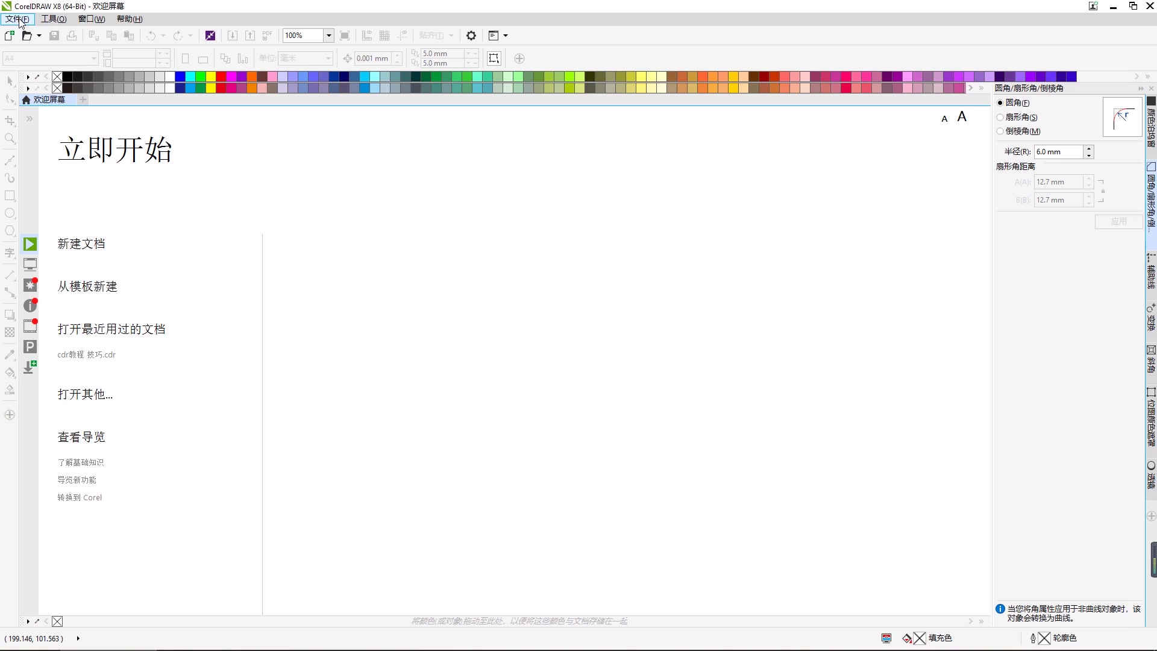Screen dimensions: 1157x651
Task: Click the New document toolbar icon
Action: point(10,36)
